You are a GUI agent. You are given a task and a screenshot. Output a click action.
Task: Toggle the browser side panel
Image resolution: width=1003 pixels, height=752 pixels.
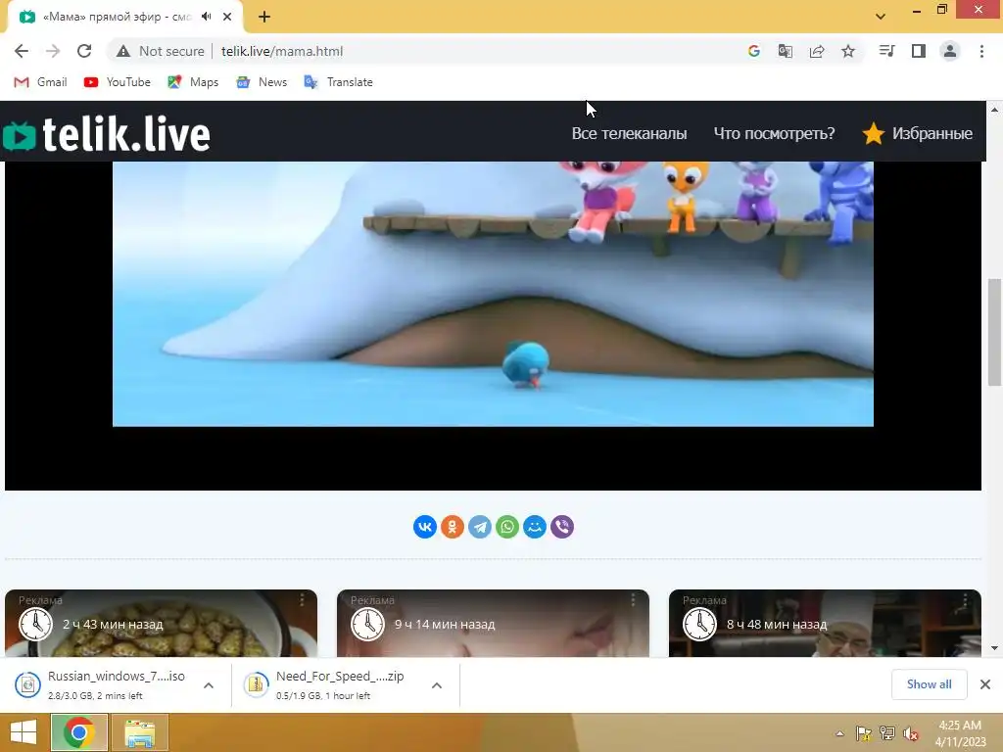[x=919, y=51]
